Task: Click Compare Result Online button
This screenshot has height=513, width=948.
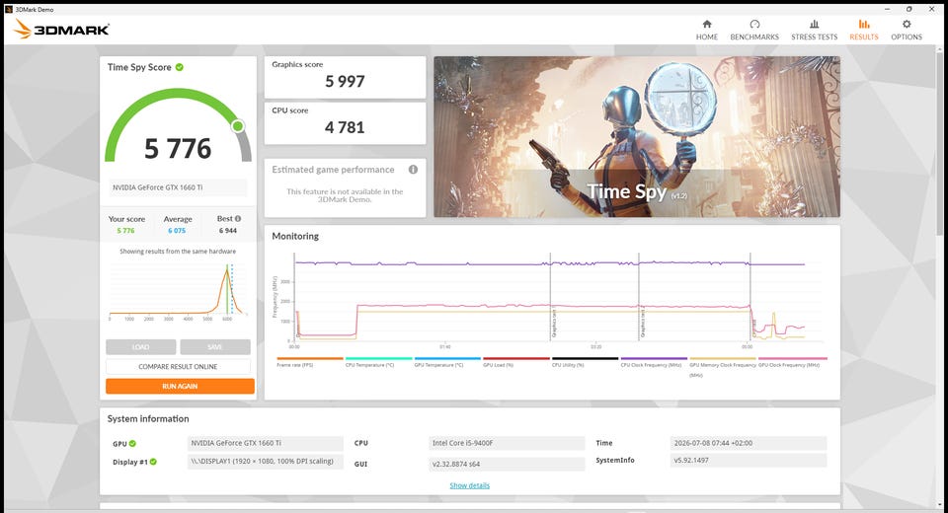Action: [x=178, y=367]
